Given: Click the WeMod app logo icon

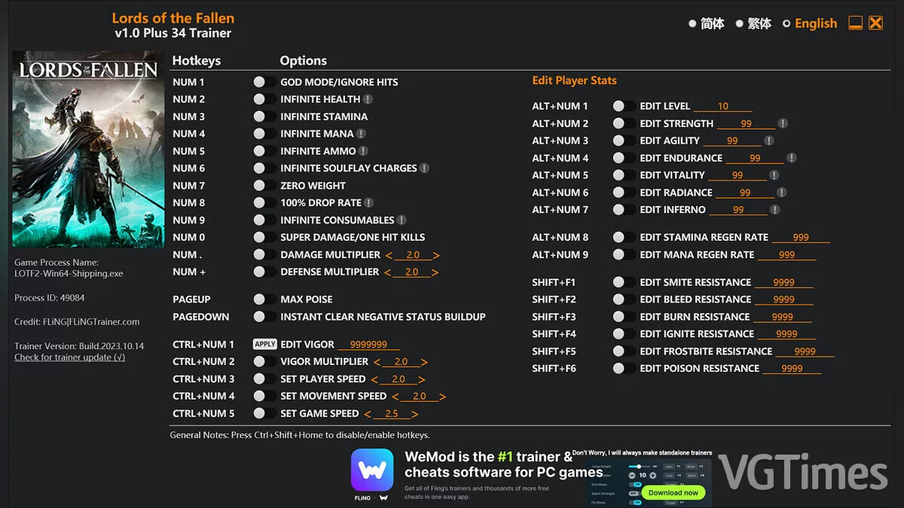Looking at the screenshot, I should [372, 470].
